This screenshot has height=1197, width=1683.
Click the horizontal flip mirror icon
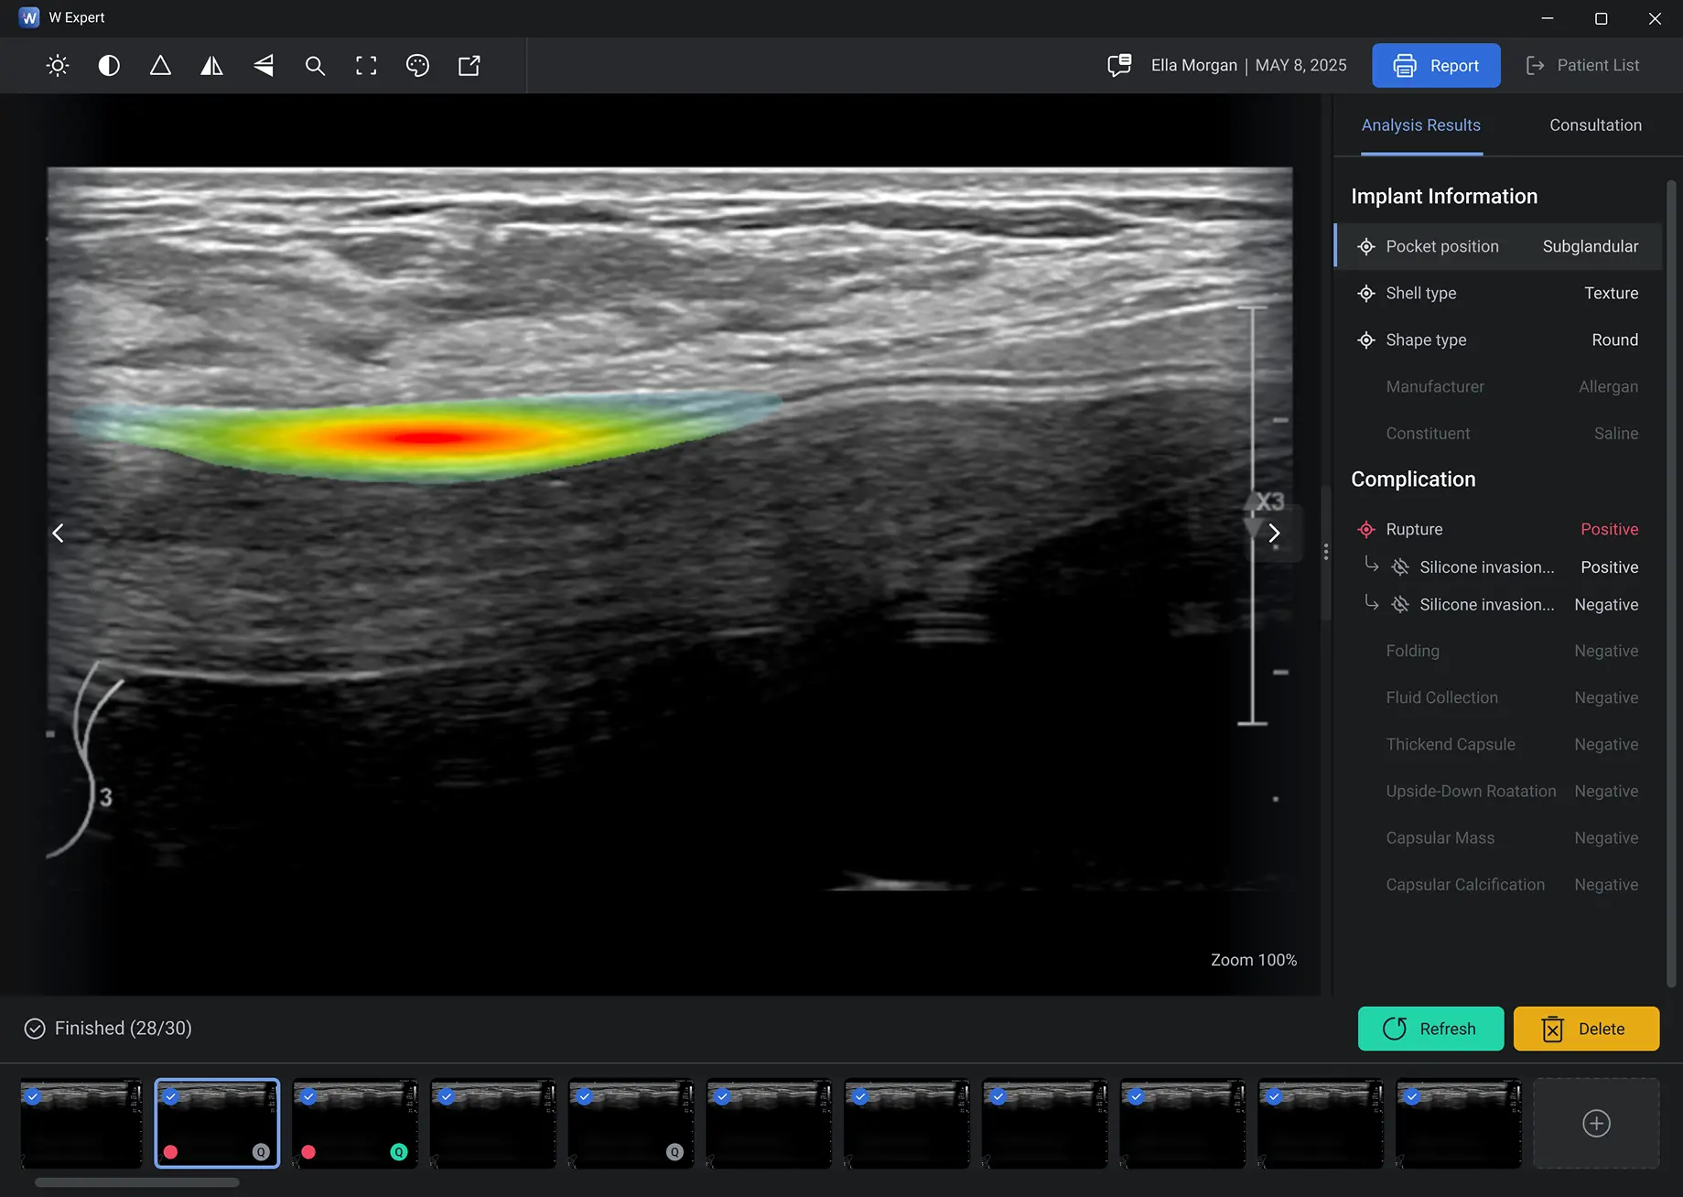211,66
